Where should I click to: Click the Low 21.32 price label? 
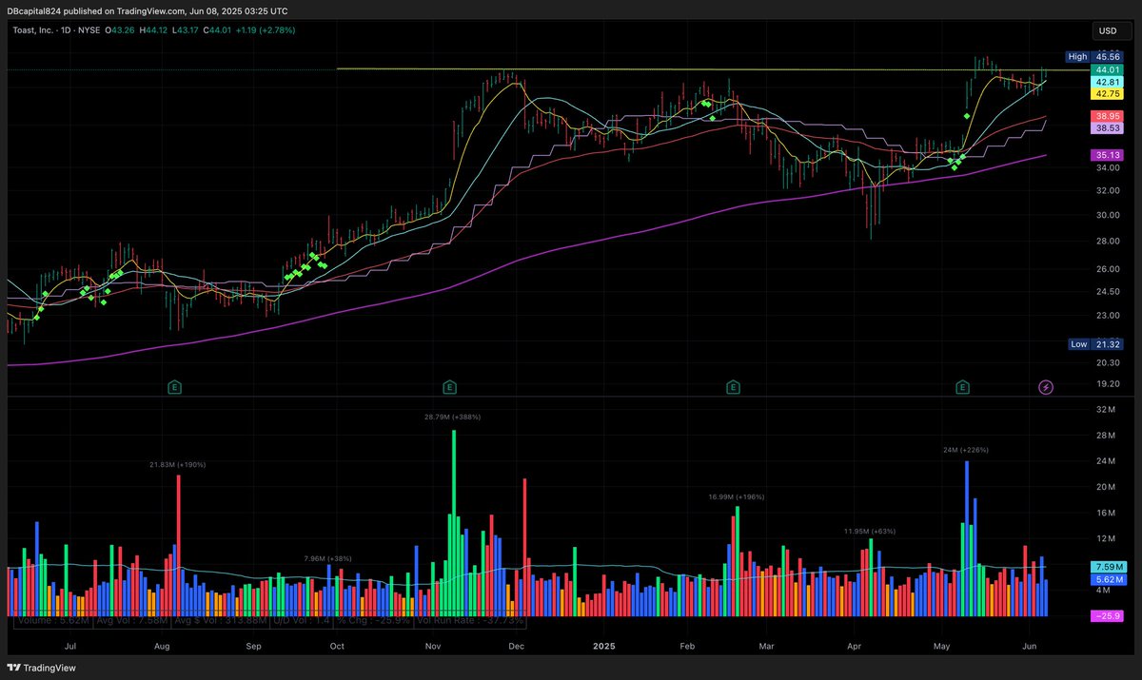[1093, 344]
